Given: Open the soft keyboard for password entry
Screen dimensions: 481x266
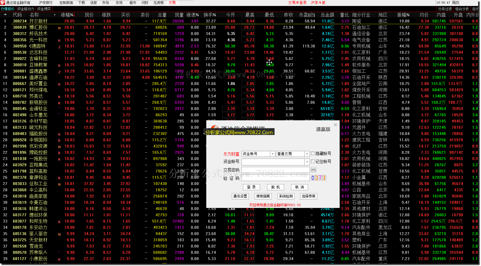Looking at the screenshot, I should [314, 170].
